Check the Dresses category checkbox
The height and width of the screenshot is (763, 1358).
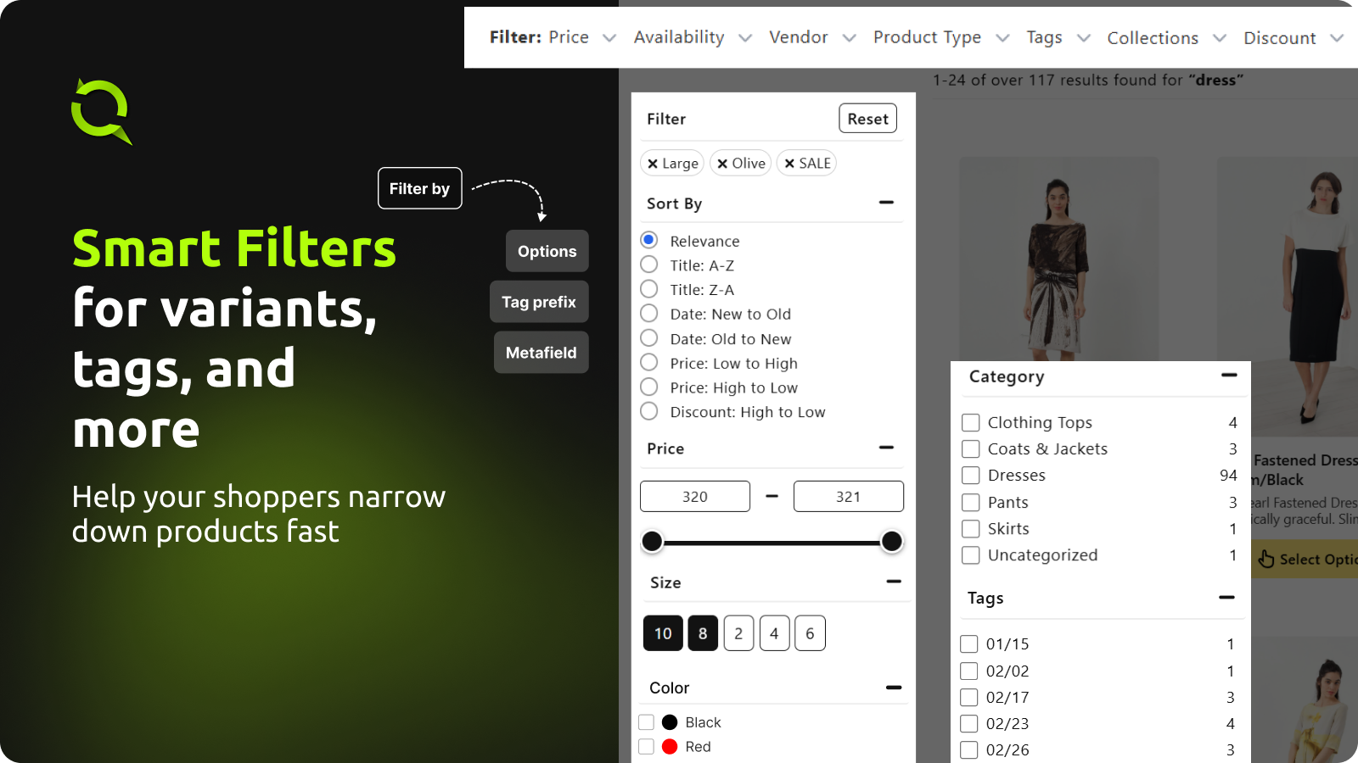pos(970,475)
